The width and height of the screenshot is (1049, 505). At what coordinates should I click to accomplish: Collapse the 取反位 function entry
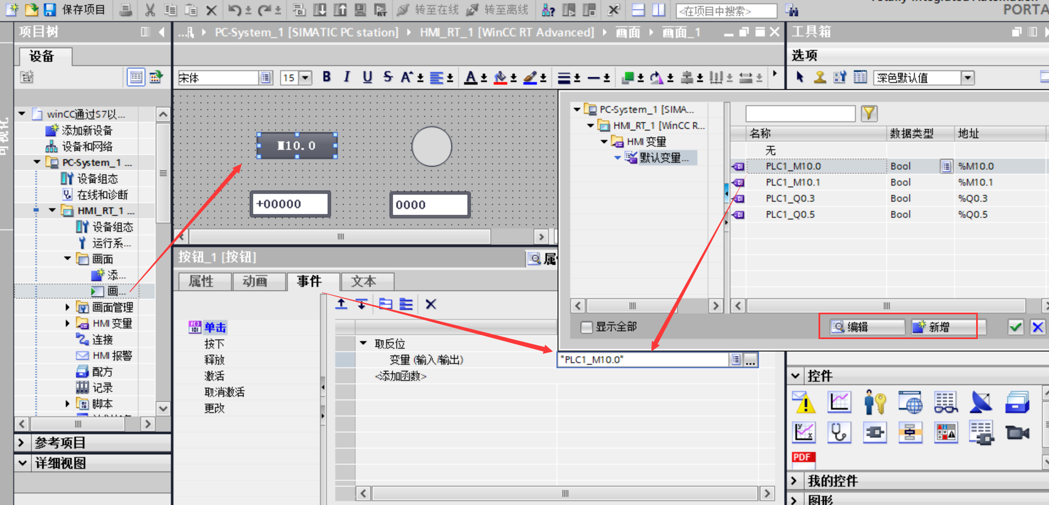[364, 343]
